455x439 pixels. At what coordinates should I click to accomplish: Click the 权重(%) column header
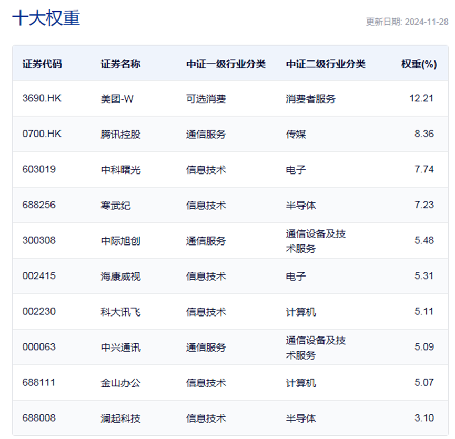click(x=419, y=64)
